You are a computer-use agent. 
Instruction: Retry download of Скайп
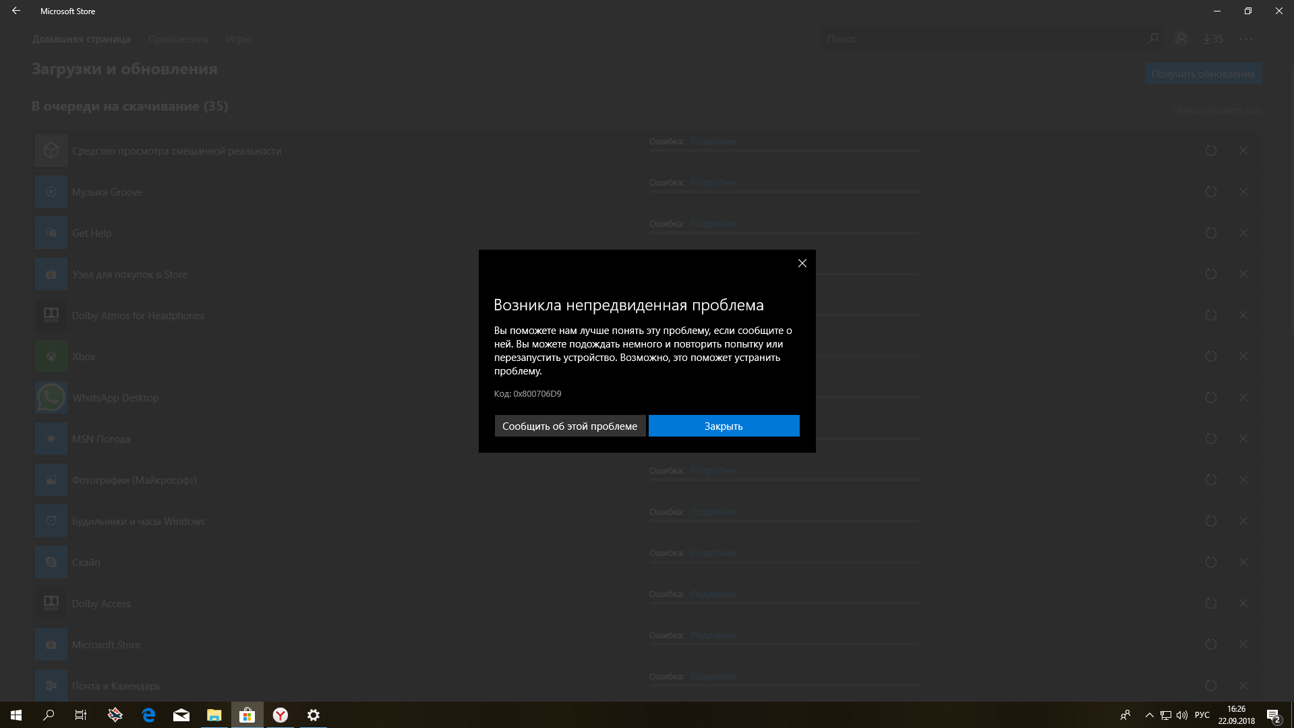tap(1210, 562)
